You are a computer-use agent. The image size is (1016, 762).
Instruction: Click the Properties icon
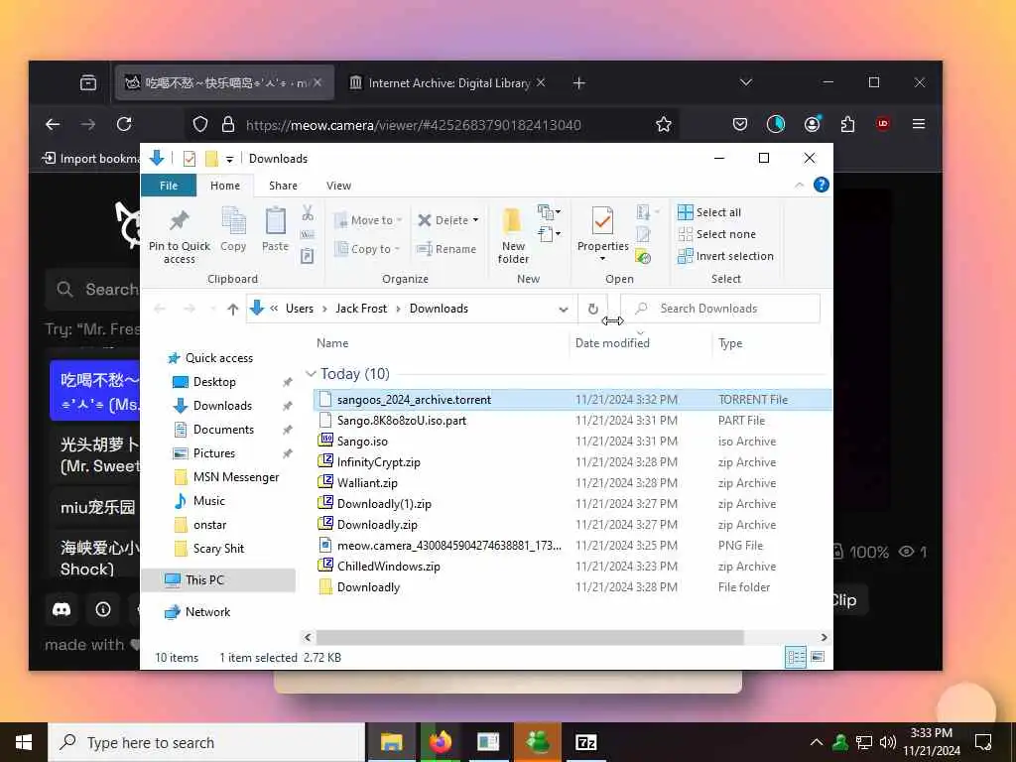pyautogui.click(x=602, y=221)
